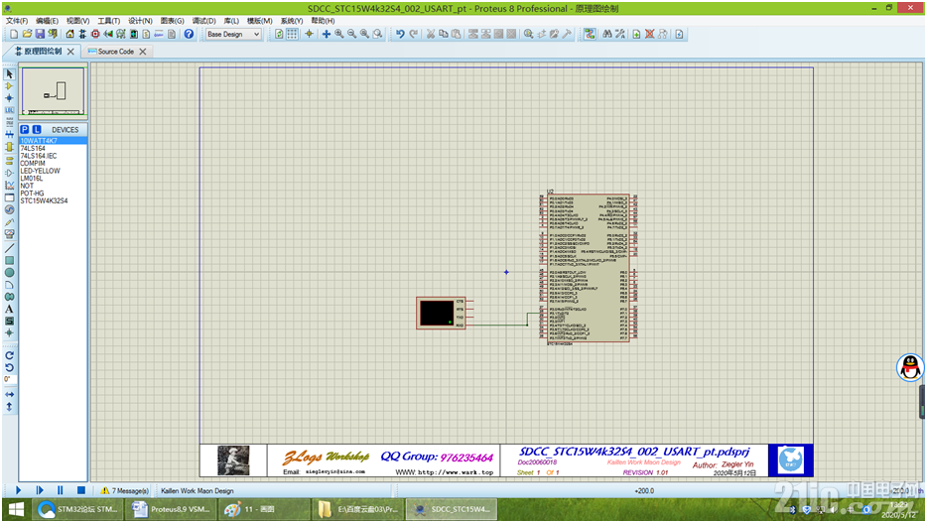
Task: Flip vertically with the Y-mirror icon
Action: [x=9, y=407]
